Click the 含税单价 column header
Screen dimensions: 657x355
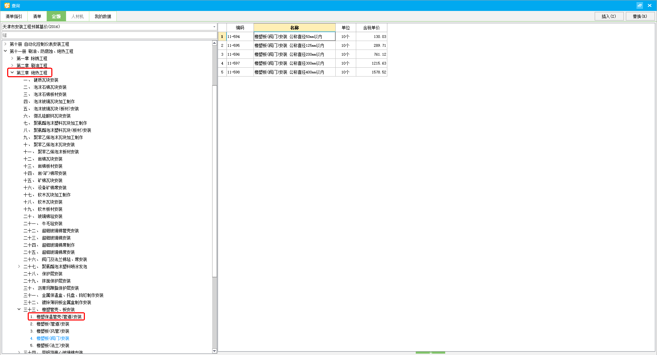coord(372,28)
